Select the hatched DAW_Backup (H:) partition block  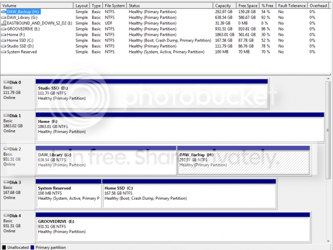coord(244,160)
